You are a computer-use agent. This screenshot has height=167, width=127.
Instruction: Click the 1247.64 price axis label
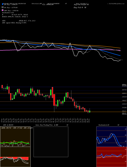click(124, 90)
